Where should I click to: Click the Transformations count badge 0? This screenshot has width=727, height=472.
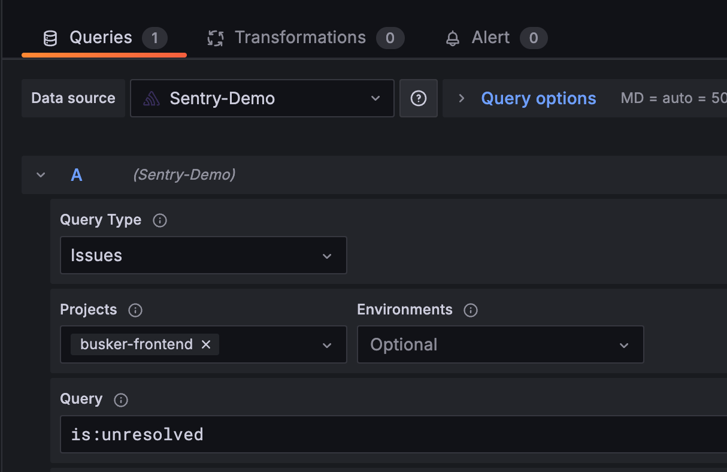click(390, 38)
